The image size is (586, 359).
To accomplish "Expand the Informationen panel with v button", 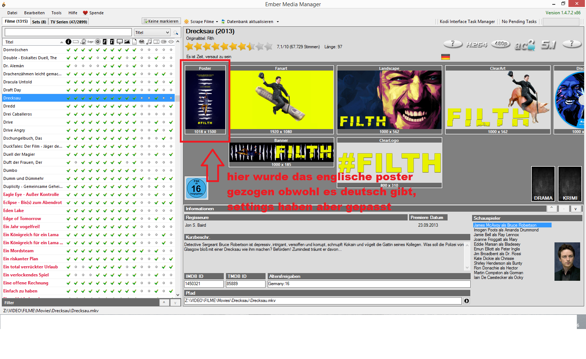I will [x=576, y=209].
